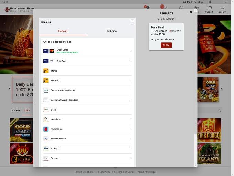Open the calendar icon in header
The height and width of the screenshot is (176, 234).
click(181, 8)
